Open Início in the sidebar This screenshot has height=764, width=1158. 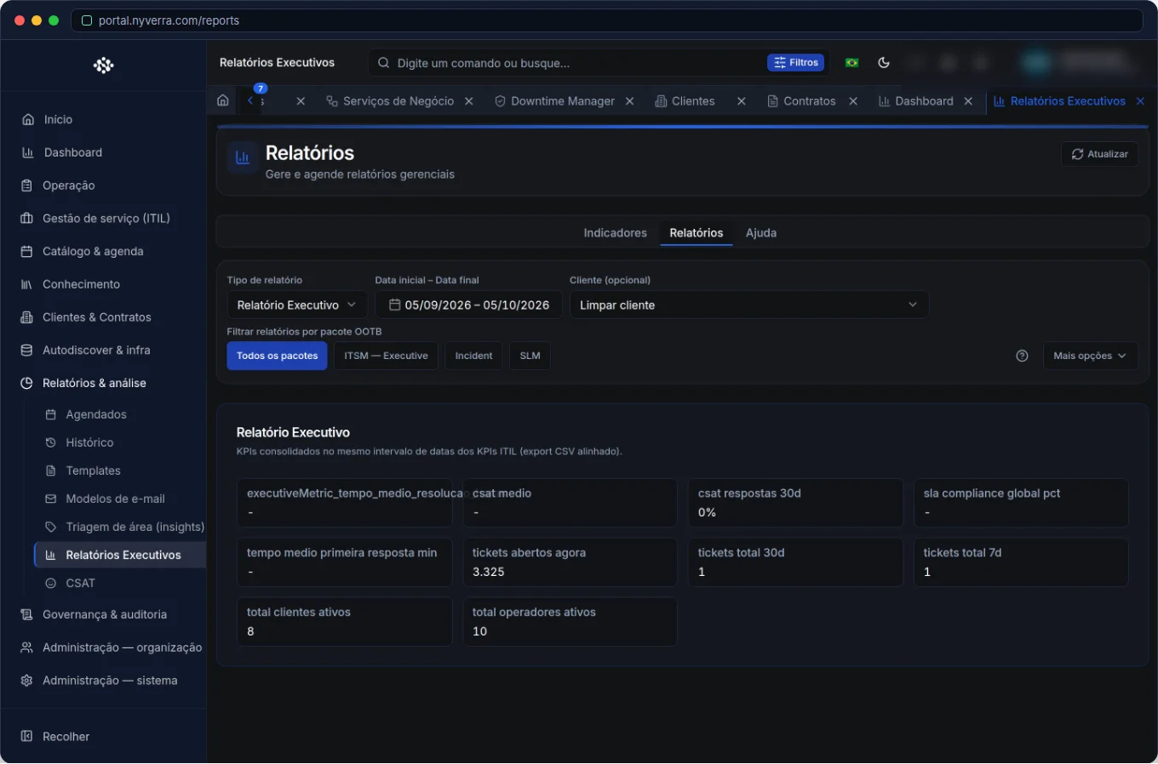pos(103,120)
